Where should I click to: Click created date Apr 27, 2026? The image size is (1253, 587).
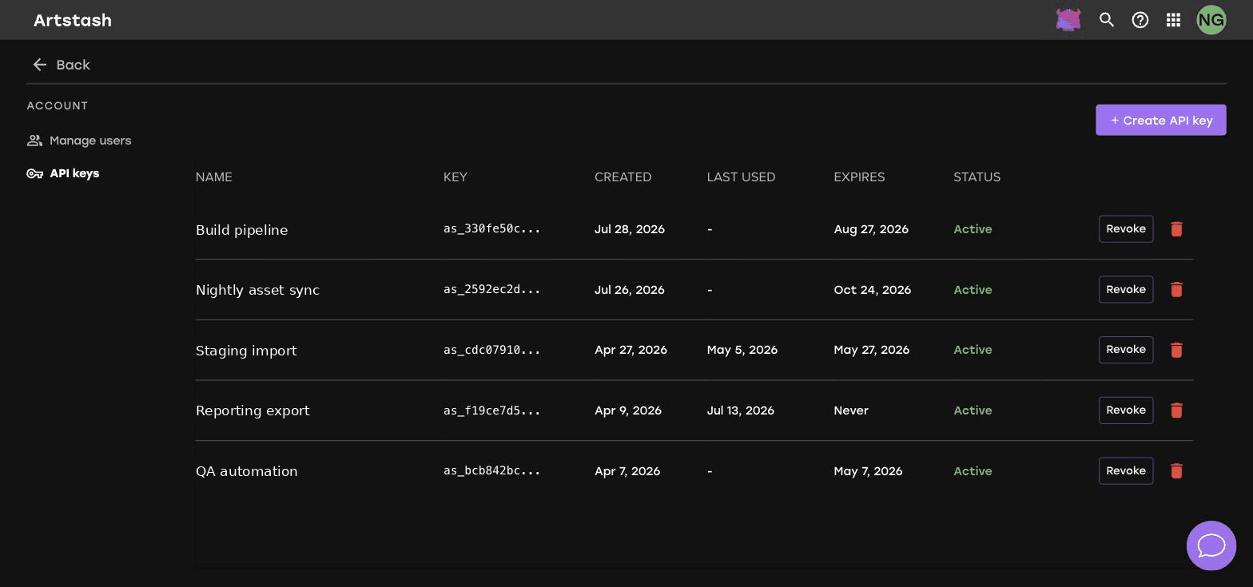coord(630,350)
